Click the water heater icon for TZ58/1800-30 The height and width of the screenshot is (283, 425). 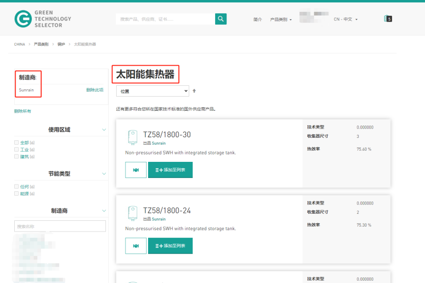tap(132, 137)
